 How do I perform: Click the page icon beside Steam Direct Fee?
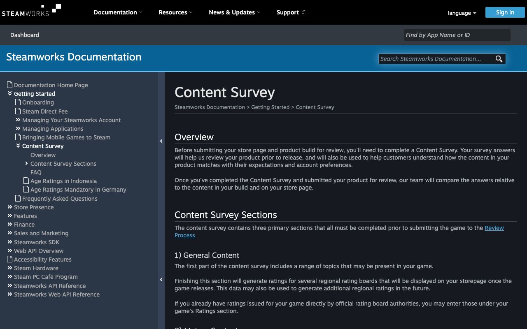(18, 111)
